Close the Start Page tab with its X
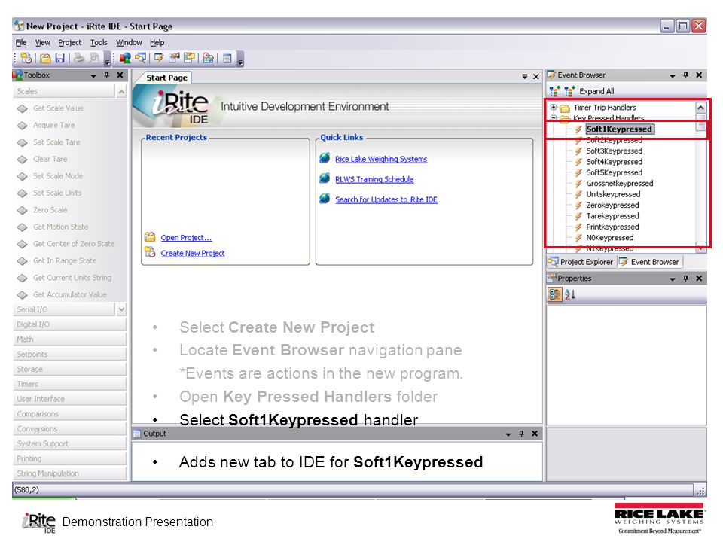723x542 pixels. click(x=536, y=77)
